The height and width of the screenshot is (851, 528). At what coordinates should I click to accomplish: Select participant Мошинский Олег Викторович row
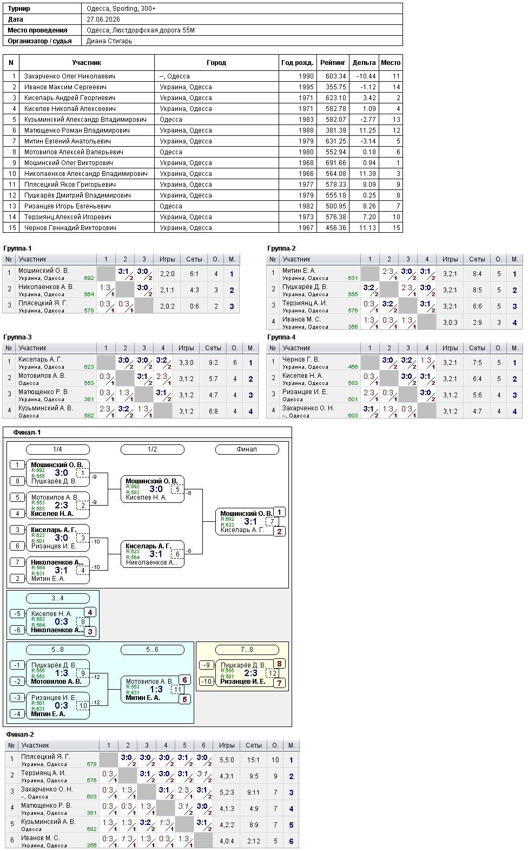[x=203, y=163]
